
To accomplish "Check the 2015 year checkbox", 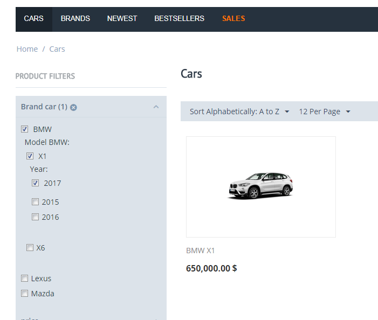I will 35,202.
